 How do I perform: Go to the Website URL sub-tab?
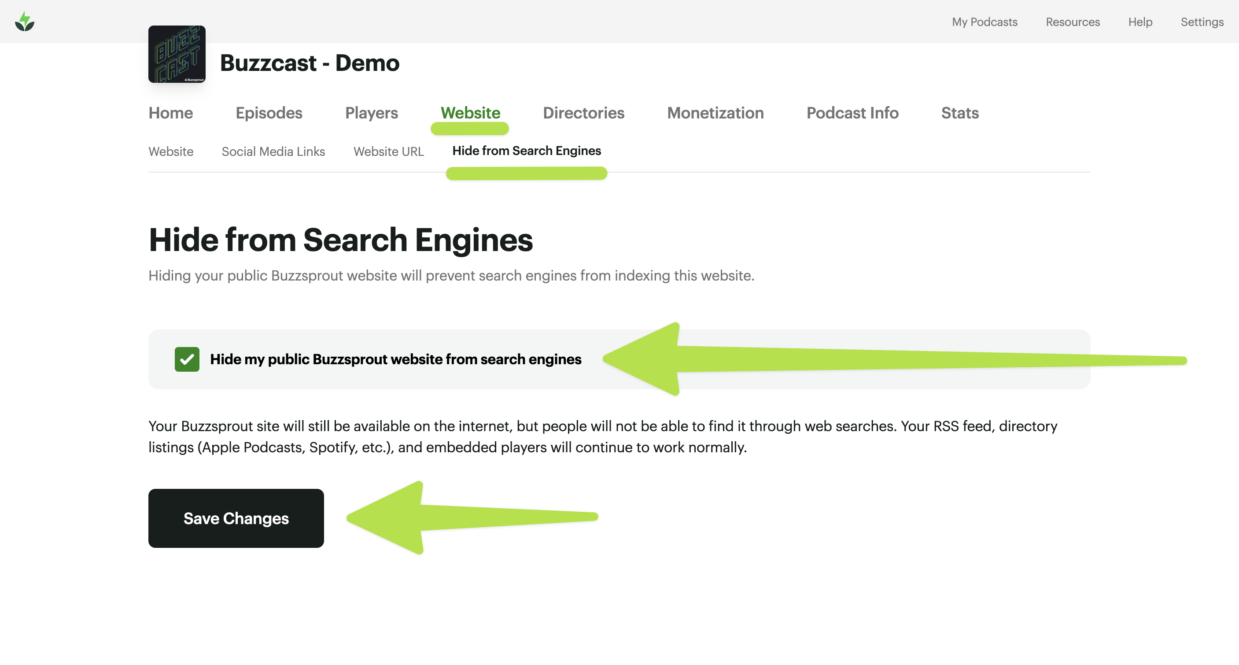coord(388,151)
